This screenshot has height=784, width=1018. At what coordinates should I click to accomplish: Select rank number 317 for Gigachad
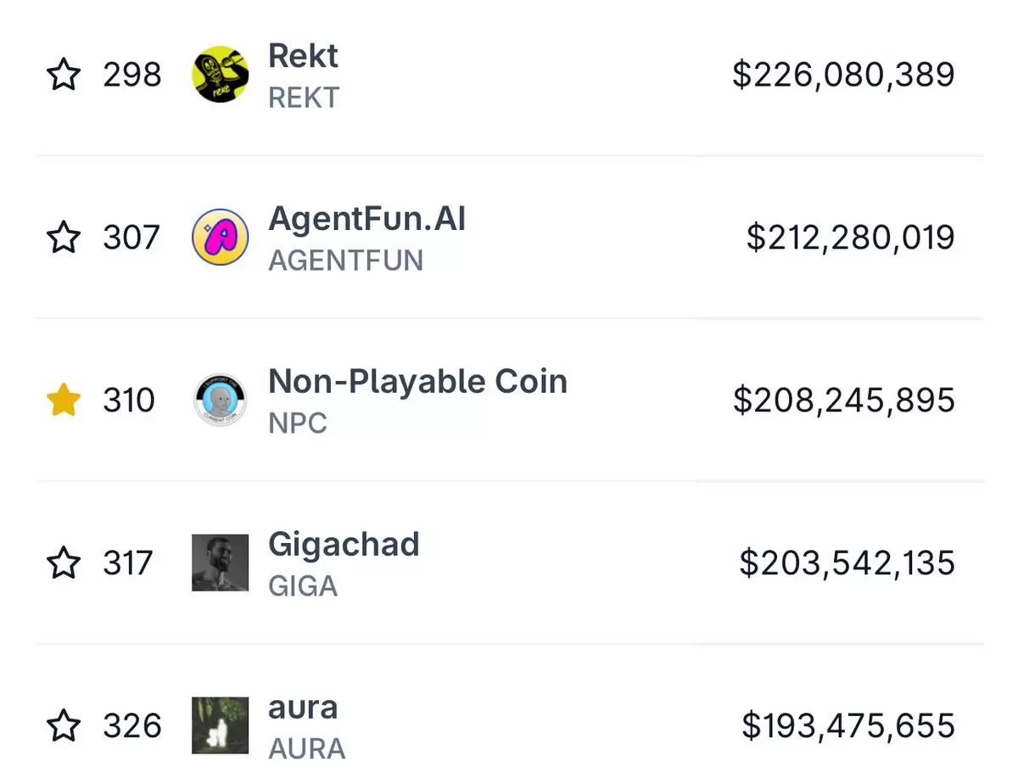pos(128,563)
